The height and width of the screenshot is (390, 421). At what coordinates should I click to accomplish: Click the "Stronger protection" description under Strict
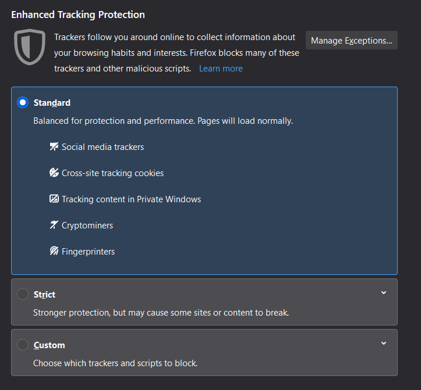click(161, 313)
